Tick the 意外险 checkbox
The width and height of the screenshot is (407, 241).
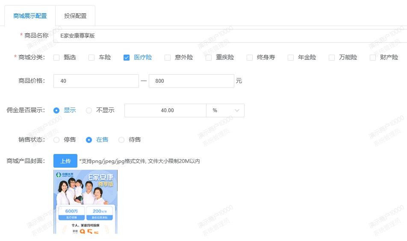pyautogui.click(x=168, y=58)
